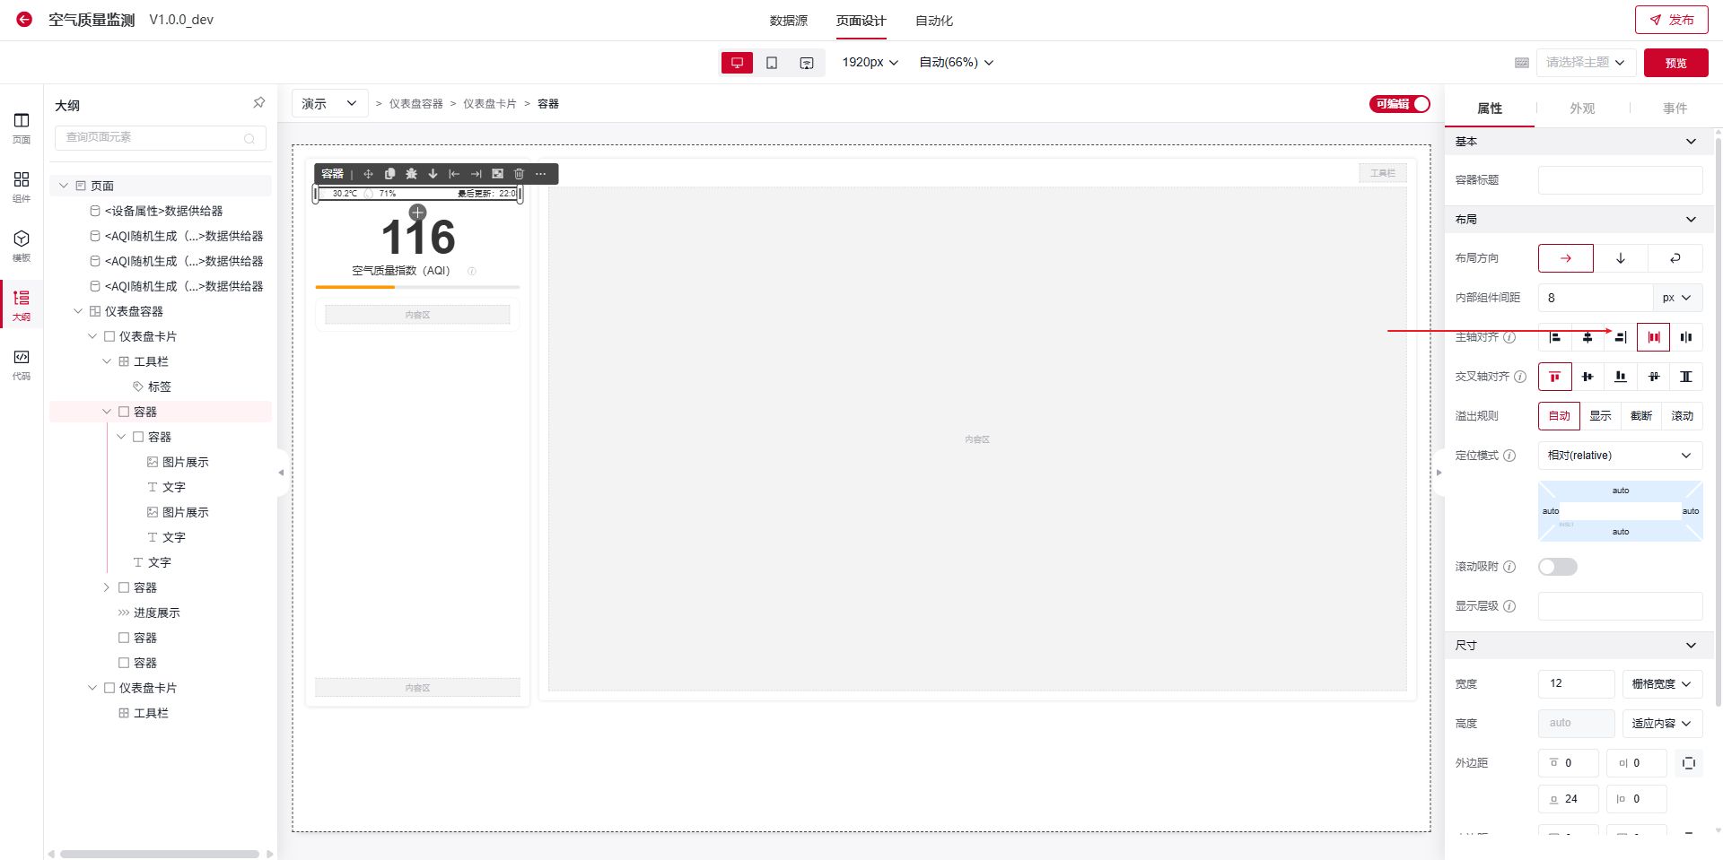The height and width of the screenshot is (860, 1723).
Task: Collapse the 仪表盘容器 tree node
Action: point(78,311)
